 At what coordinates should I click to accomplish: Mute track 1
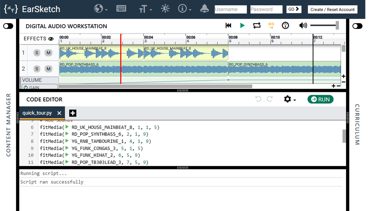click(x=49, y=53)
